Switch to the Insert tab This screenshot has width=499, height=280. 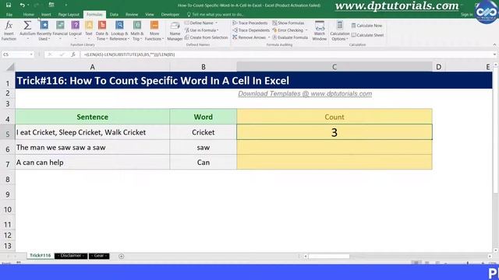click(46, 15)
